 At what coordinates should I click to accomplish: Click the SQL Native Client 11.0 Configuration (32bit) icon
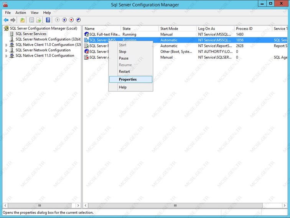click(x=12, y=45)
